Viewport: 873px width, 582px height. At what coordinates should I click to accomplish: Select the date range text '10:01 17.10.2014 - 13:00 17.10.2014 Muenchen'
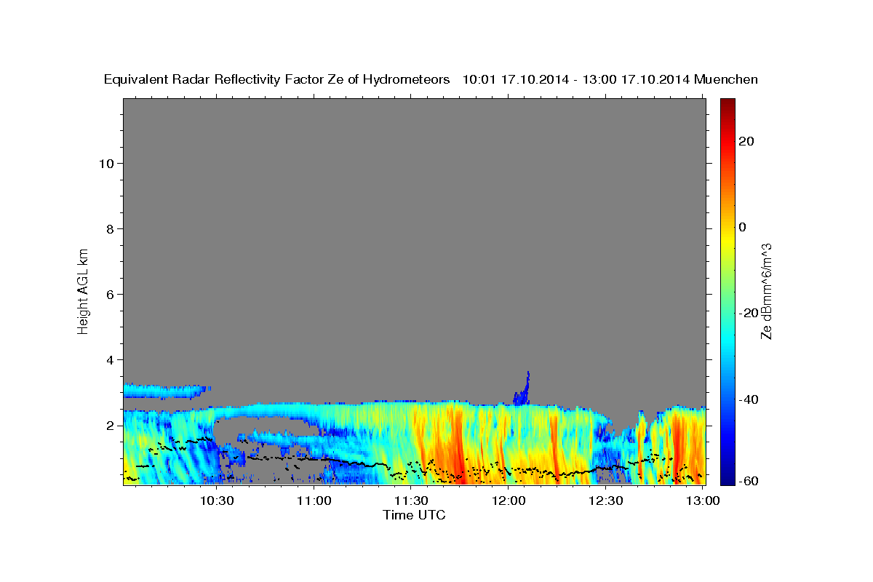click(610, 79)
